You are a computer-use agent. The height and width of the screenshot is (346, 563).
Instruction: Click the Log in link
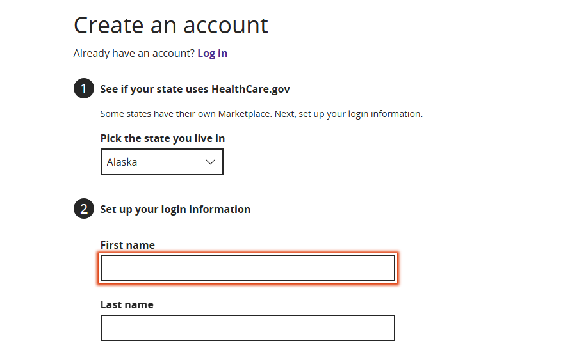point(212,53)
